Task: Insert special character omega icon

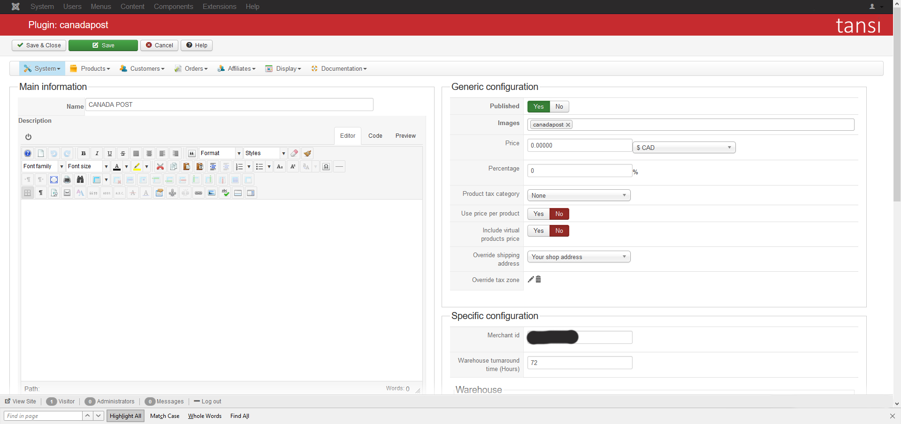Action: [326, 166]
